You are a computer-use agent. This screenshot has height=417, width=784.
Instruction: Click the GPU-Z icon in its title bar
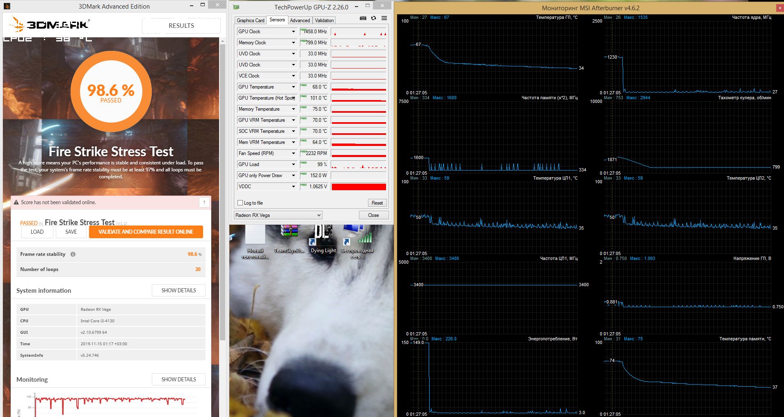(236, 7)
